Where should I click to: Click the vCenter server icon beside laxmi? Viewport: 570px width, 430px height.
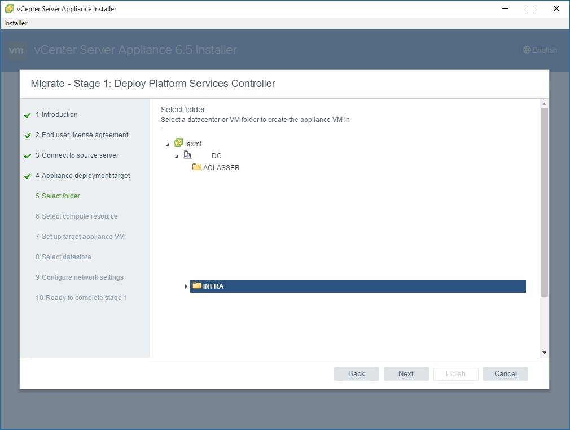click(178, 143)
